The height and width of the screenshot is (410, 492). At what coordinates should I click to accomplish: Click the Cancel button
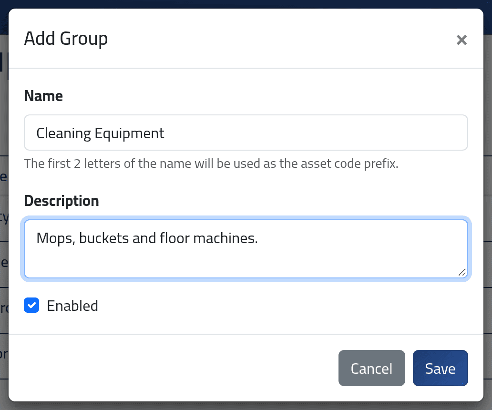371,368
